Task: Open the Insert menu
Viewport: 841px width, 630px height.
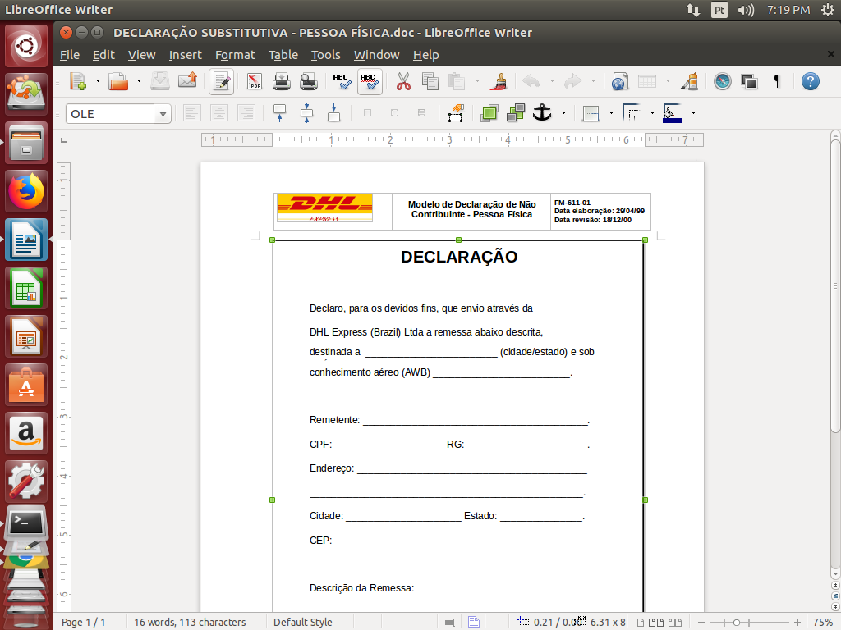Action: 185,55
